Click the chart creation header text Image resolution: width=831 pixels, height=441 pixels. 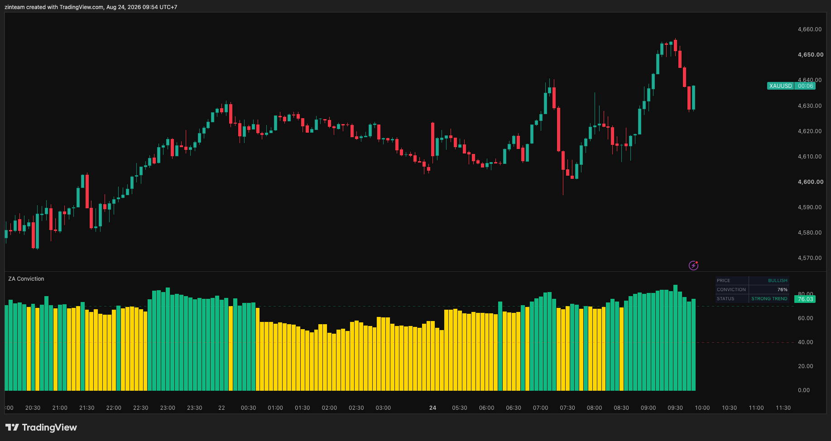click(91, 7)
